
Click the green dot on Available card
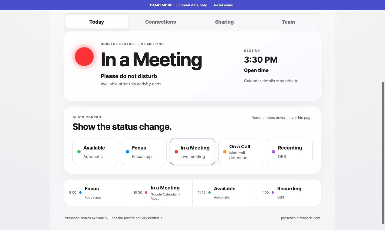tap(79, 152)
